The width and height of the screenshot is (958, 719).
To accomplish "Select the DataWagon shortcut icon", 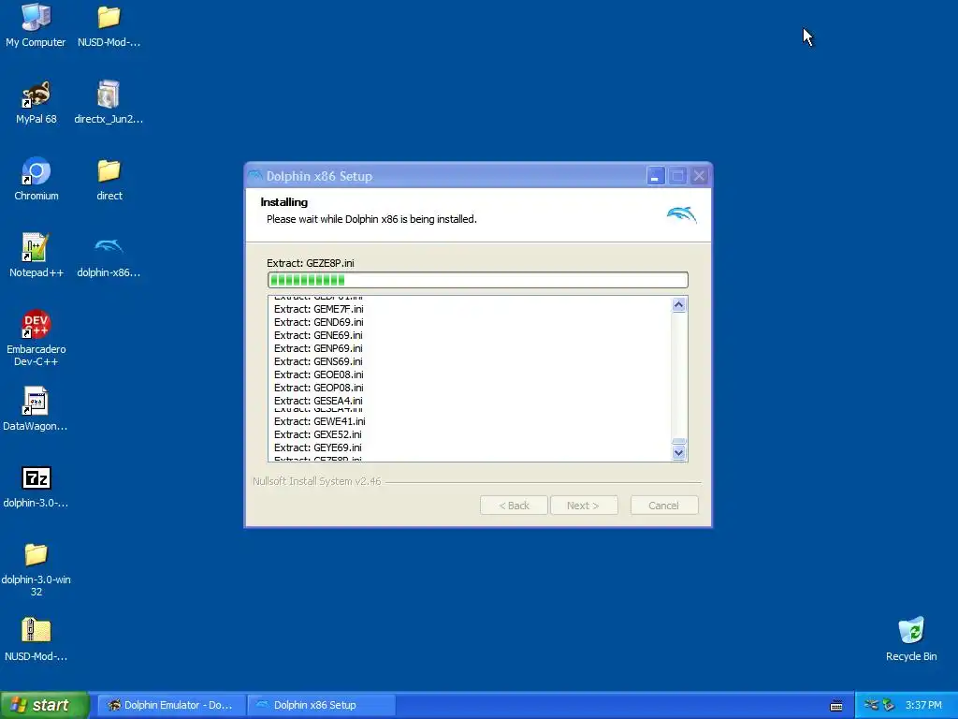I will pos(36,401).
